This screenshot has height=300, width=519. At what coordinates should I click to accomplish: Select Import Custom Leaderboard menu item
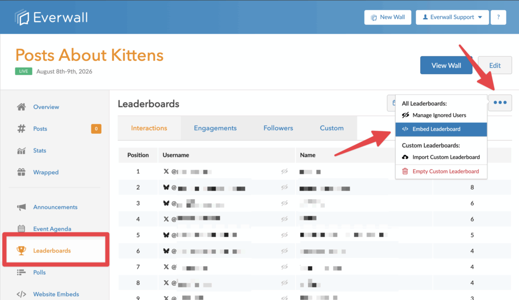pyautogui.click(x=441, y=157)
